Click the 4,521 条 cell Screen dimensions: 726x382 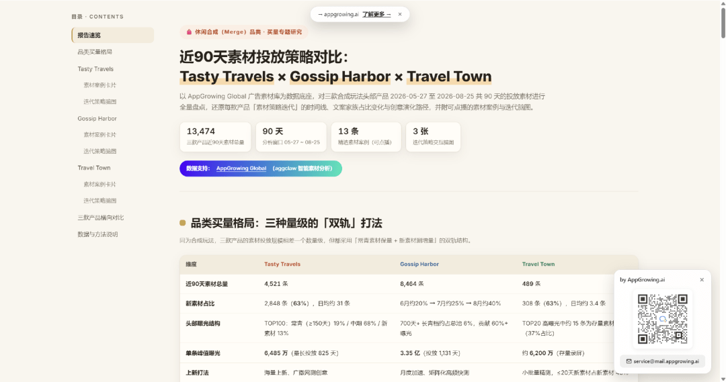276,284
